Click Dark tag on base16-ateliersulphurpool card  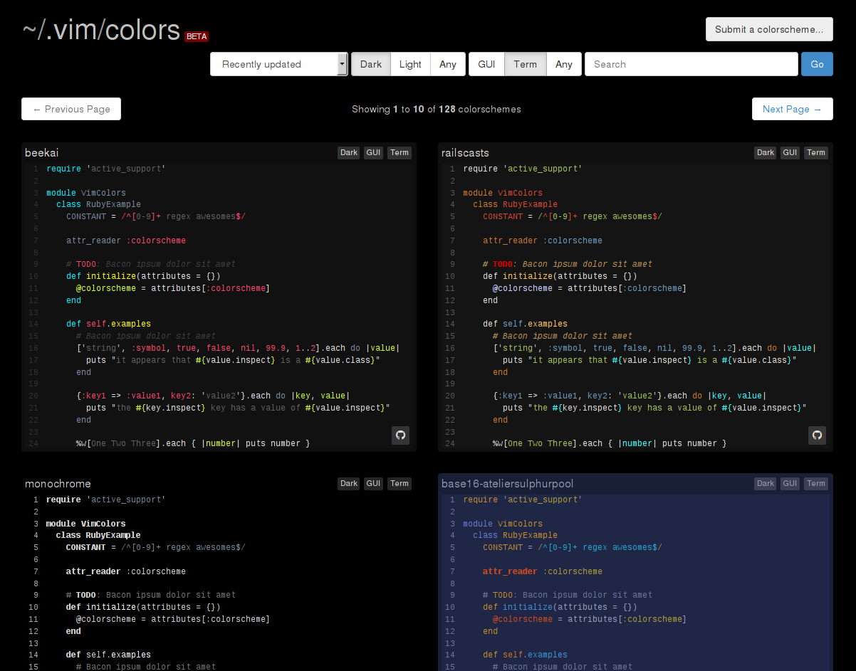coord(766,483)
